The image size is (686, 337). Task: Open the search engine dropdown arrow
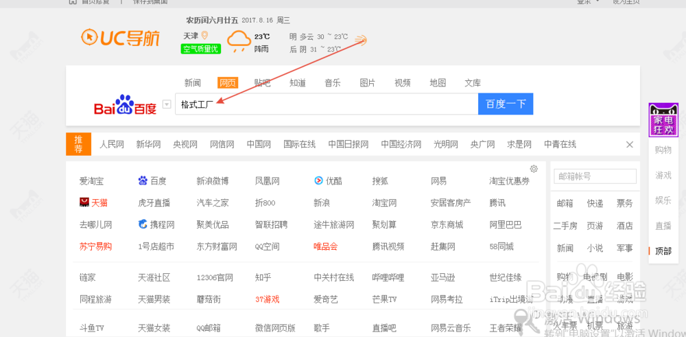166,104
